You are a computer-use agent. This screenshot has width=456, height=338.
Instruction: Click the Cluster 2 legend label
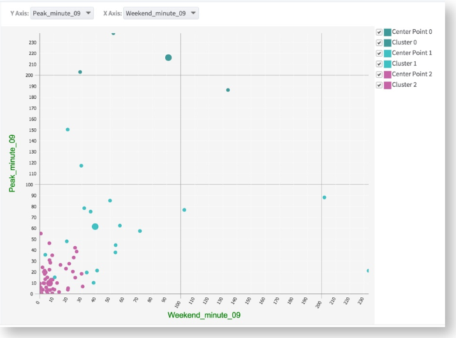click(404, 85)
